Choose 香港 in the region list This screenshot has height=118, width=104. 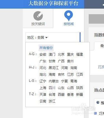(70, 95)
